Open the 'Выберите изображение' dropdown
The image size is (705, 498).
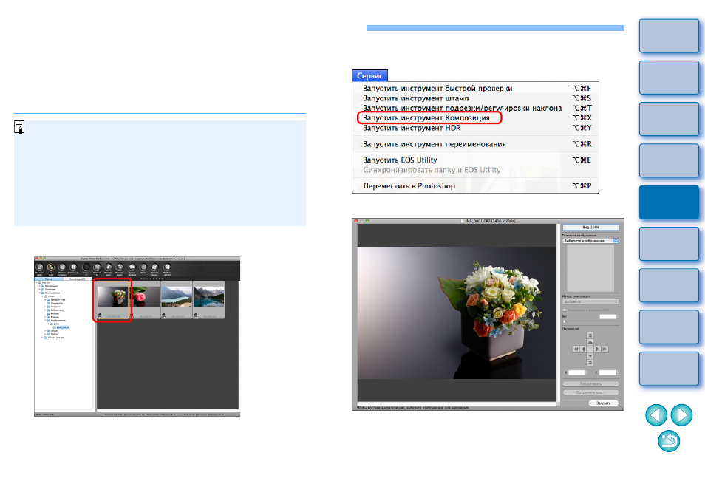pos(590,241)
